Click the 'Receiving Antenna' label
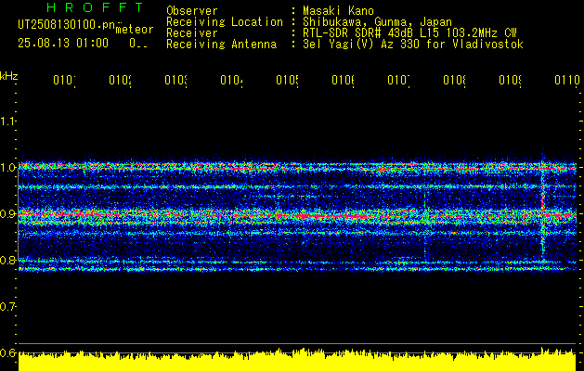584x371 pixels. 222,45
